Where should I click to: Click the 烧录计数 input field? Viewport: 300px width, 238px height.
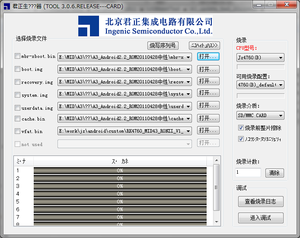click(x=248, y=172)
